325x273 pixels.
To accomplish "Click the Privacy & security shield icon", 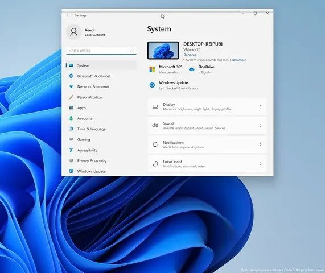I will click(71, 160).
